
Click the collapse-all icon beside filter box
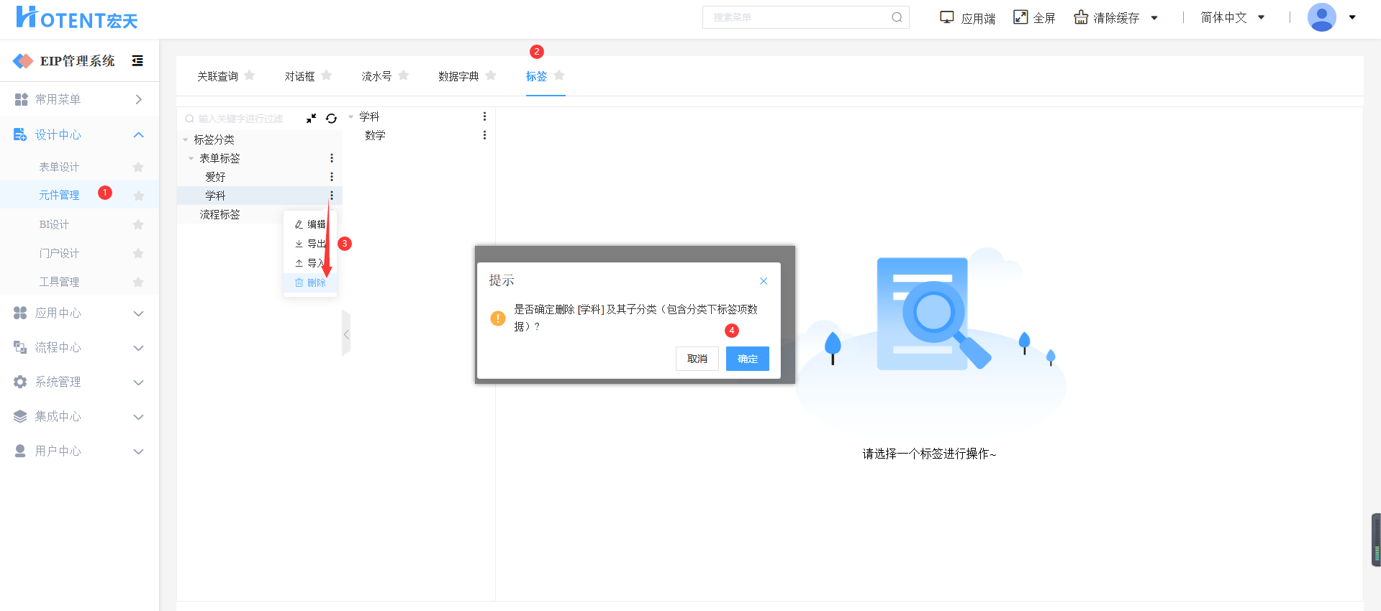(311, 119)
